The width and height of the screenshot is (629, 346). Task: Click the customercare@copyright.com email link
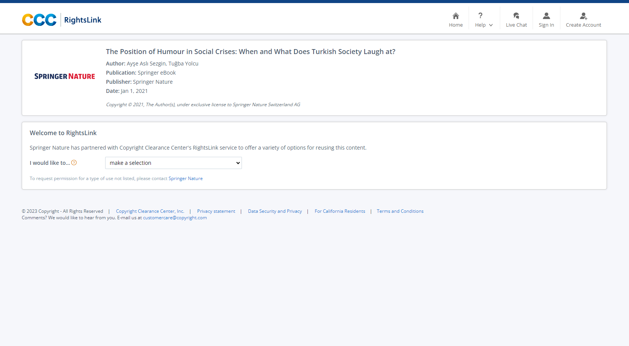coord(175,218)
